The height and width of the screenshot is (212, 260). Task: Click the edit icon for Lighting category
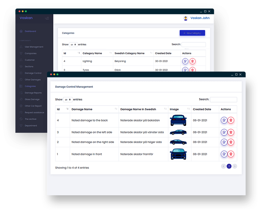click(x=185, y=61)
